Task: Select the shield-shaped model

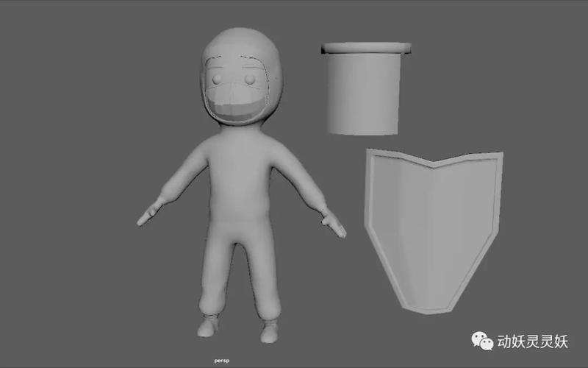Action: (x=434, y=231)
